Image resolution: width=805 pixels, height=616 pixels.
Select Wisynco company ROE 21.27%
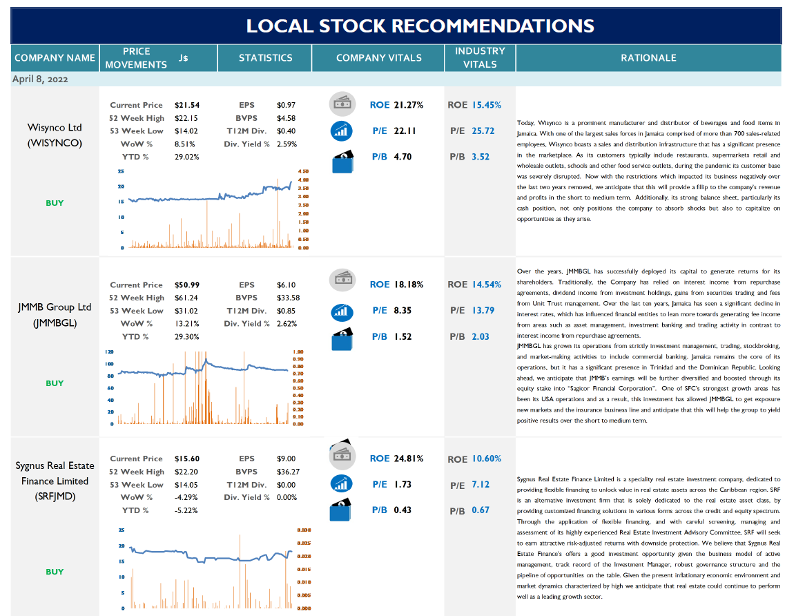pos(409,105)
